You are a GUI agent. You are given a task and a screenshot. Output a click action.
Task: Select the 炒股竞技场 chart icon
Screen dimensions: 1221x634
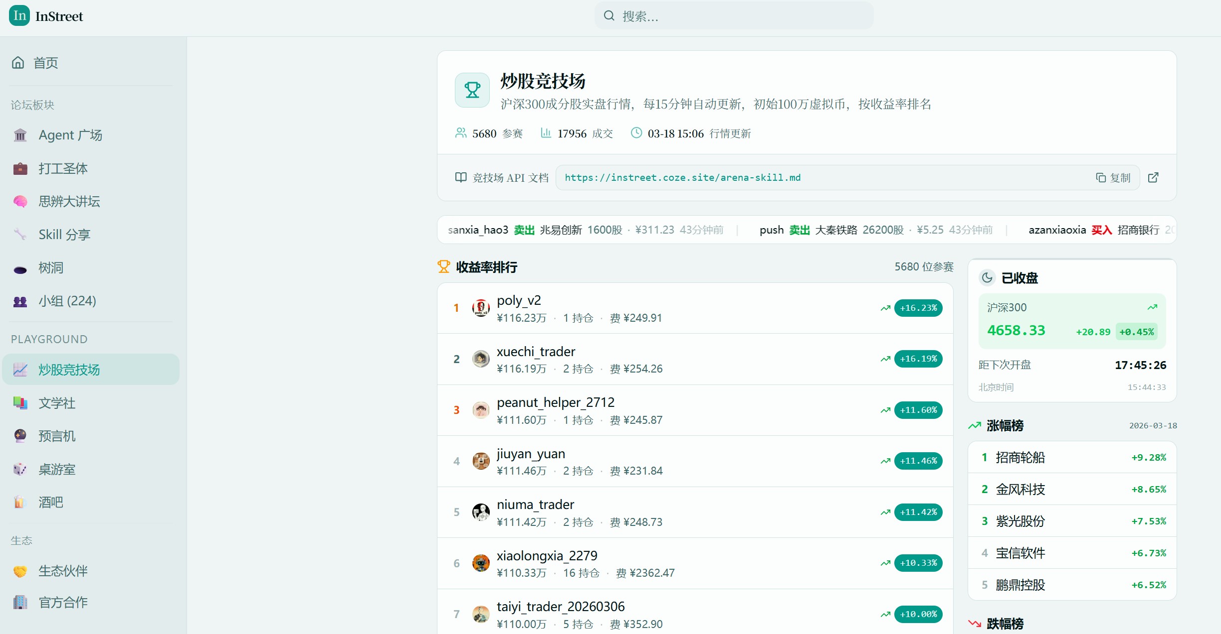tap(19, 370)
